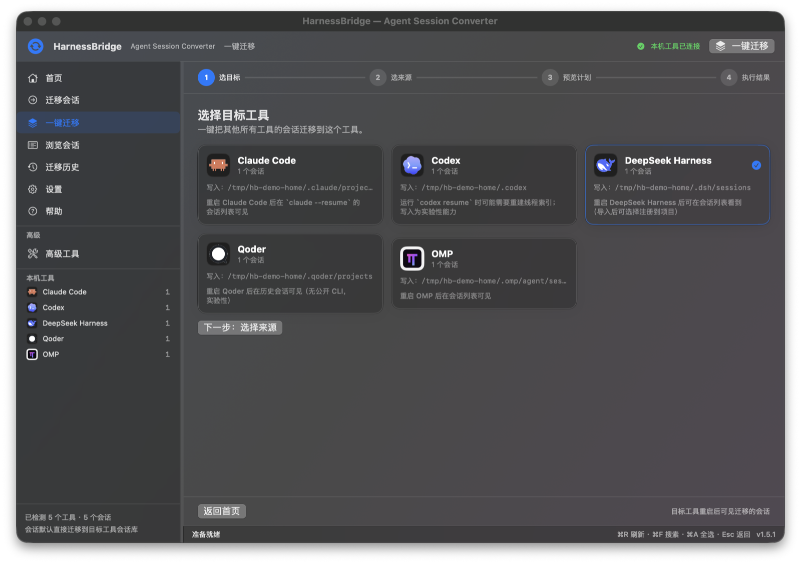The height and width of the screenshot is (564, 801).
Task: Click the DeepSeek Harness whale icon in sidebar list
Action: (x=32, y=323)
